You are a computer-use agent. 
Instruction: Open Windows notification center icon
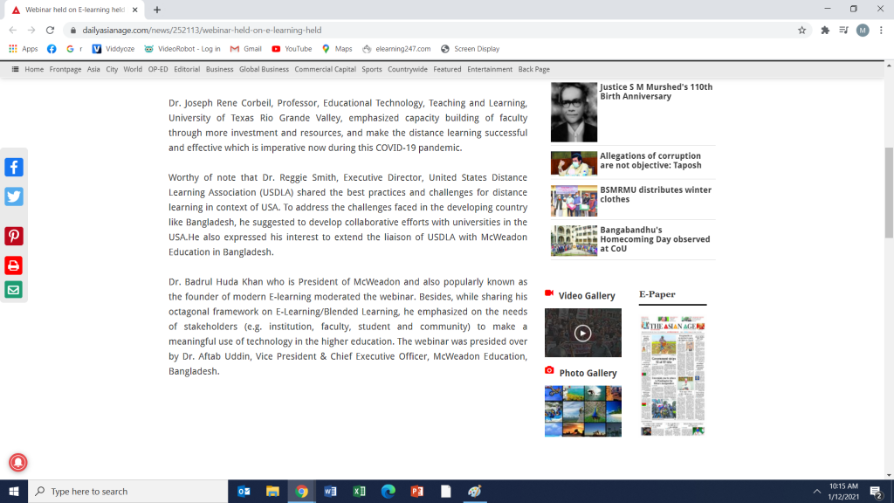[x=877, y=492]
